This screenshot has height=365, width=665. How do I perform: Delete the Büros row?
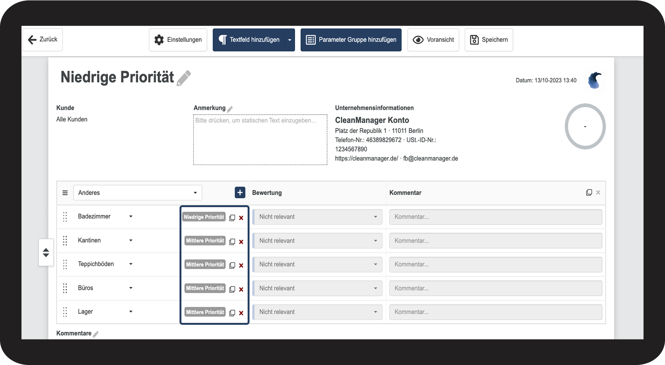[241, 289]
